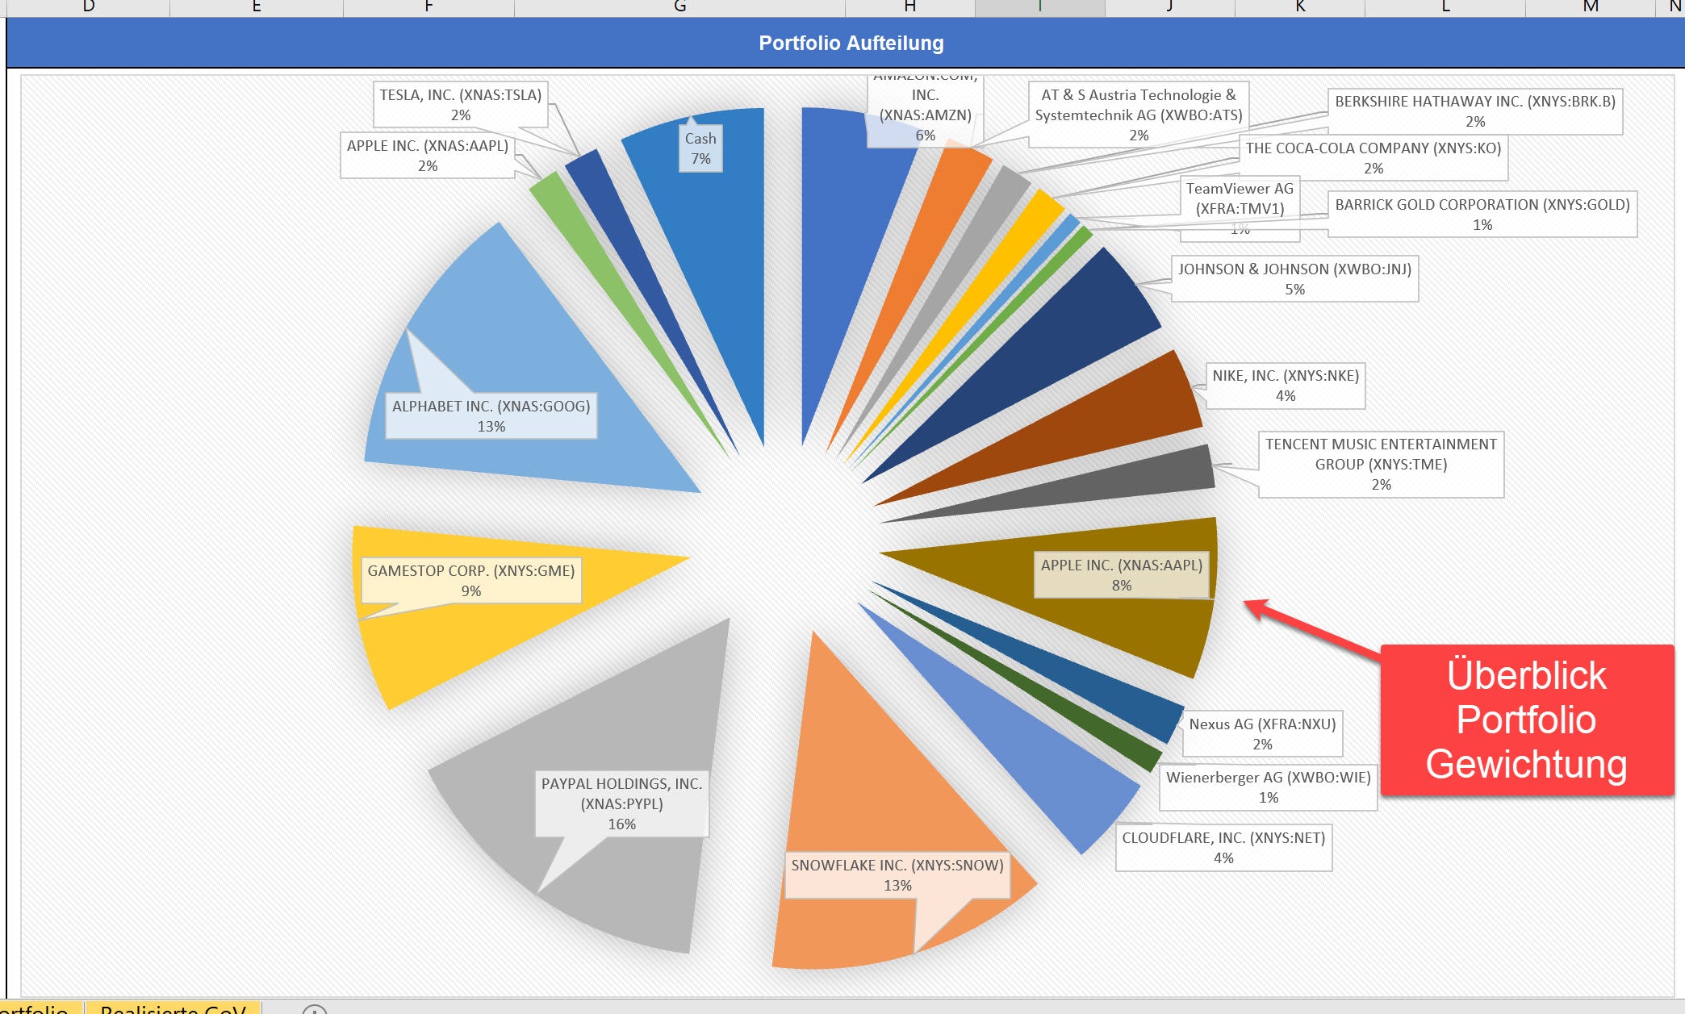Select the NIKE, INC. 4% label

point(1286,386)
